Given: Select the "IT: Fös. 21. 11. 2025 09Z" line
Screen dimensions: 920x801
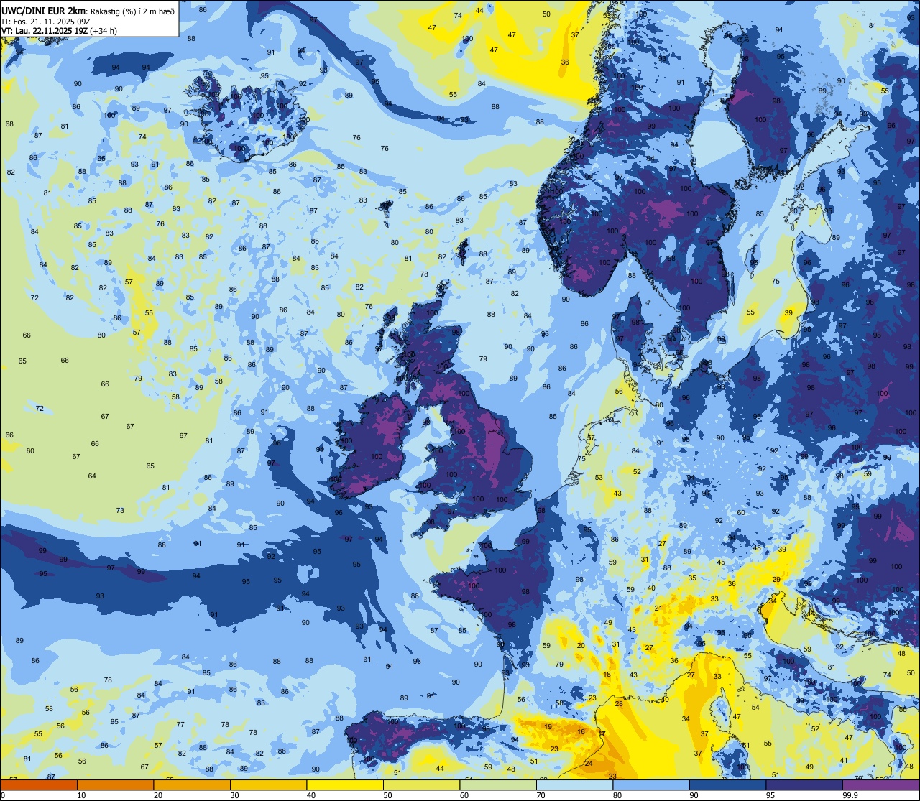Looking at the screenshot, I should 45,21.
